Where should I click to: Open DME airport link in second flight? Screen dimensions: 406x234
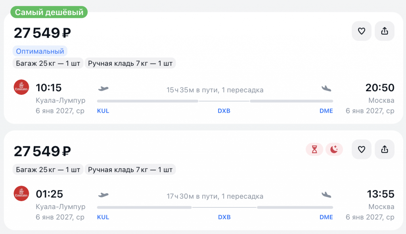click(326, 217)
